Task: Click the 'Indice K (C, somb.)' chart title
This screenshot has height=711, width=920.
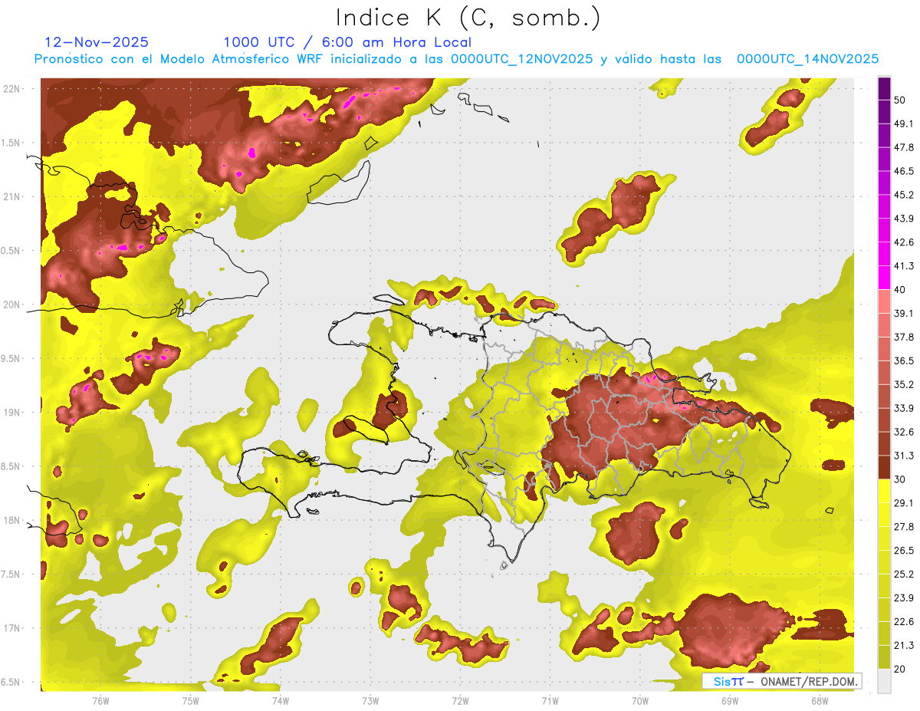Action: click(x=468, y=18)
